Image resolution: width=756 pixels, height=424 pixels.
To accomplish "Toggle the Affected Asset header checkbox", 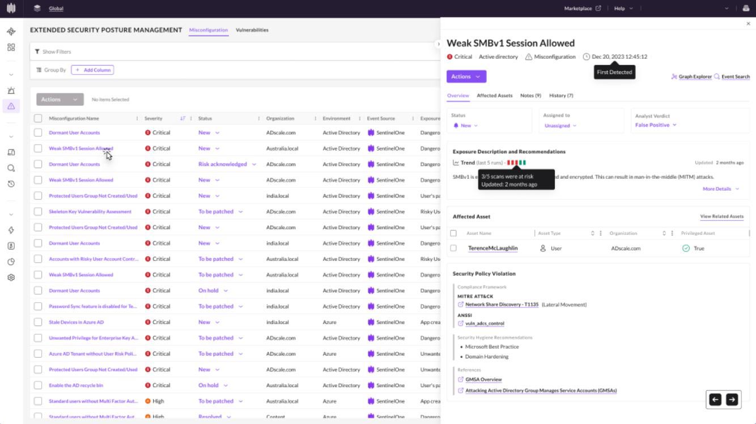I will tap(453, 233).
